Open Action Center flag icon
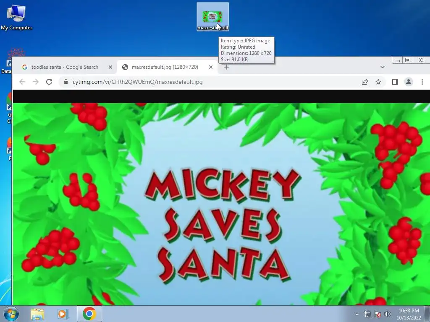 pos(378,314)
